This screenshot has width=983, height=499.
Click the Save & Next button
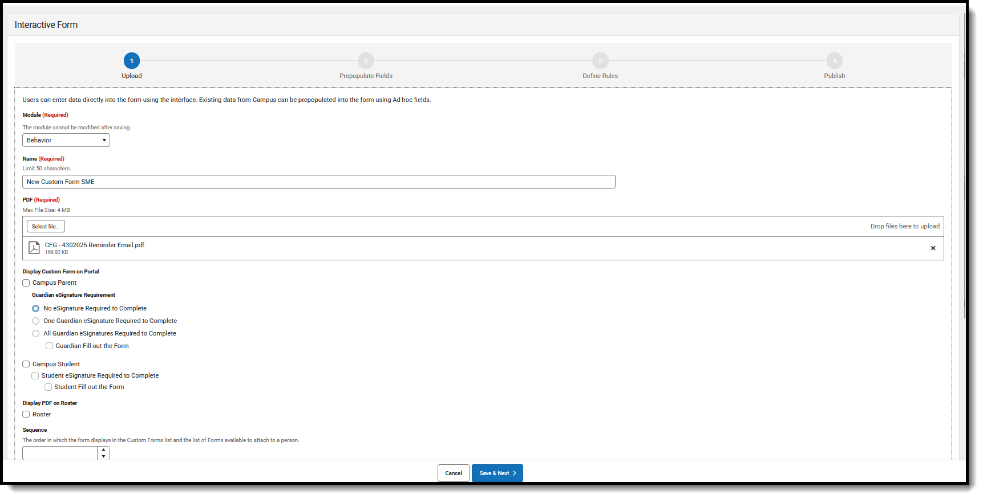point(497,473)
